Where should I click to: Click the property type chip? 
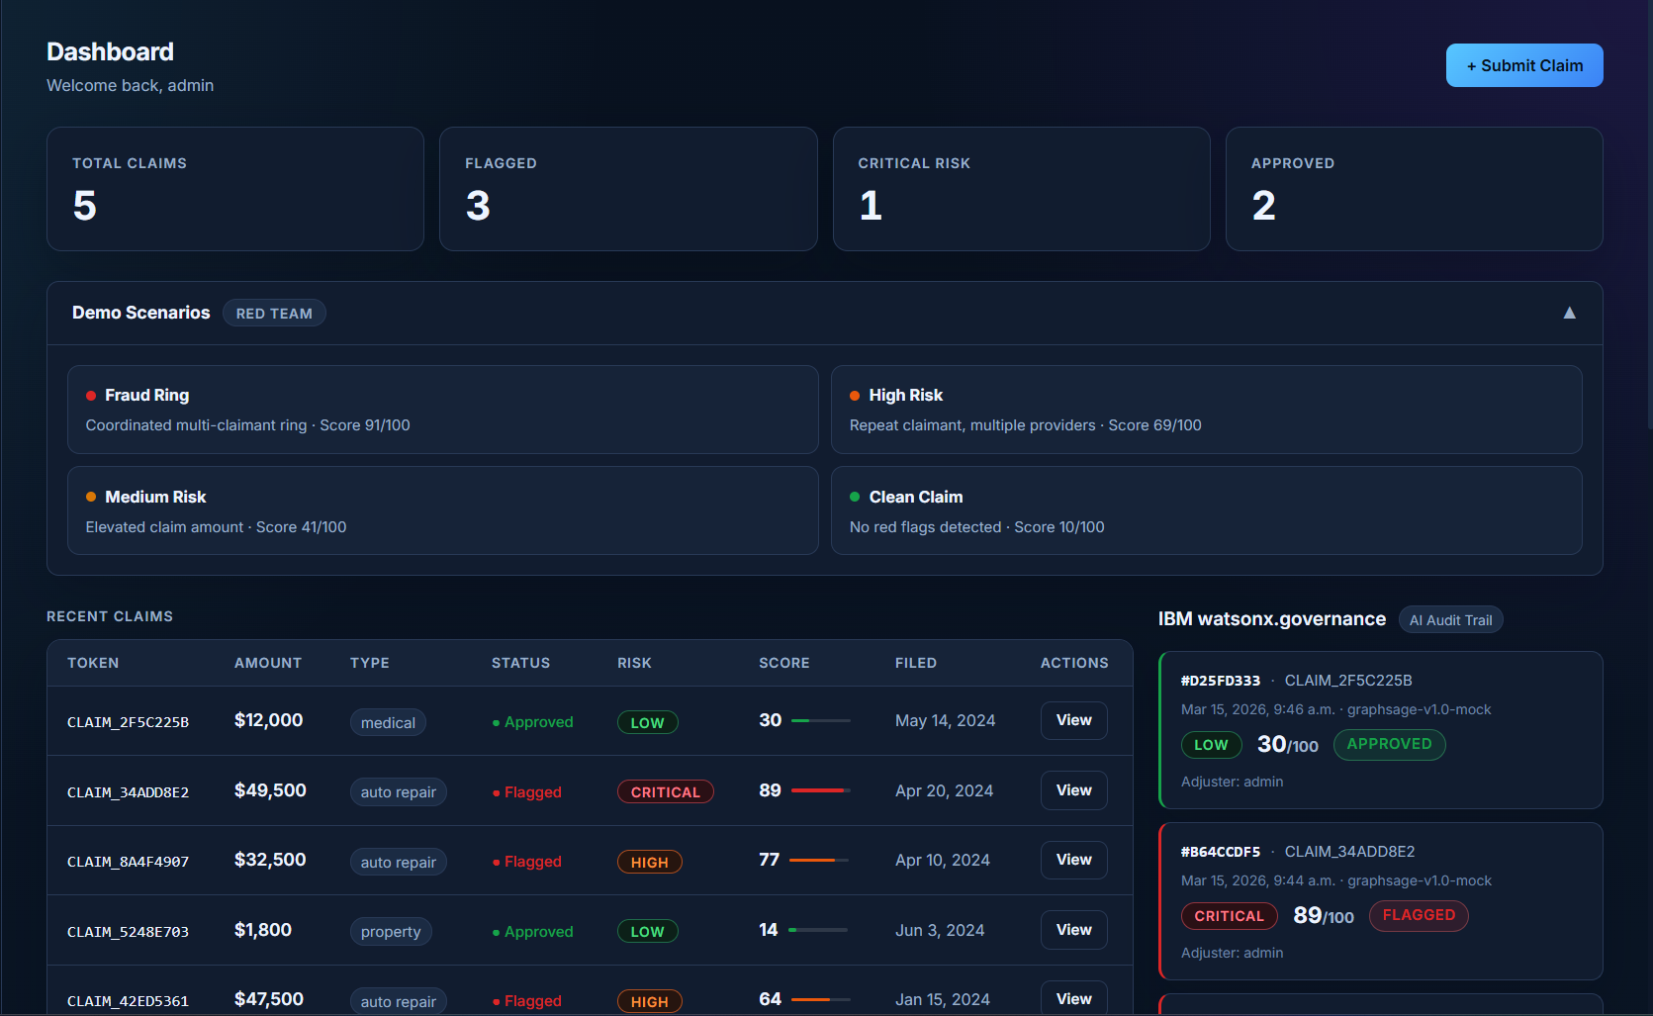[x=391, y=932]
